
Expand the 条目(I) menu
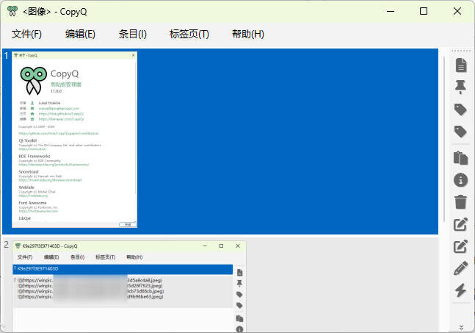click(132, 34)
